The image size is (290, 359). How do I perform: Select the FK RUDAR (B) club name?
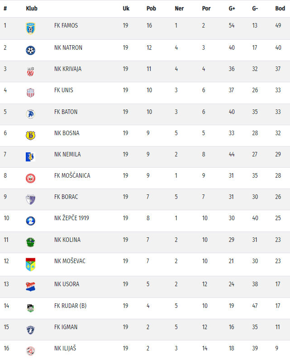pos(70,306)
